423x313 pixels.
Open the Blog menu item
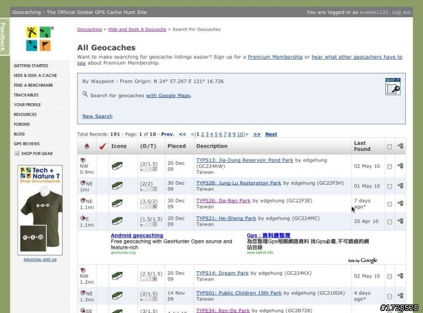pos(19,134)
